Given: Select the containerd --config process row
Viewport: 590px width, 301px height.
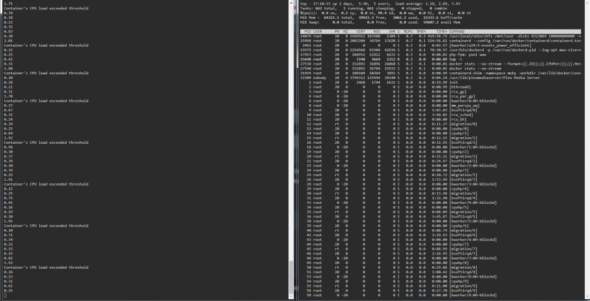Looking at the screenshot, I should [440, 41].
